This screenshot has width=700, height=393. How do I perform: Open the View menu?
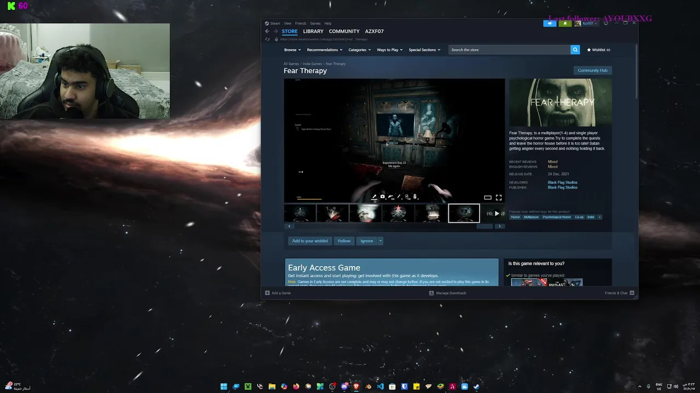tap(288, 23)
